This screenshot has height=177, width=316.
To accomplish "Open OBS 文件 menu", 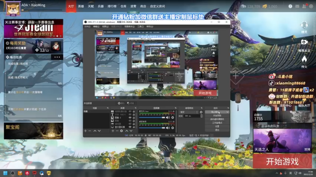I will click(x=87, y=26).
